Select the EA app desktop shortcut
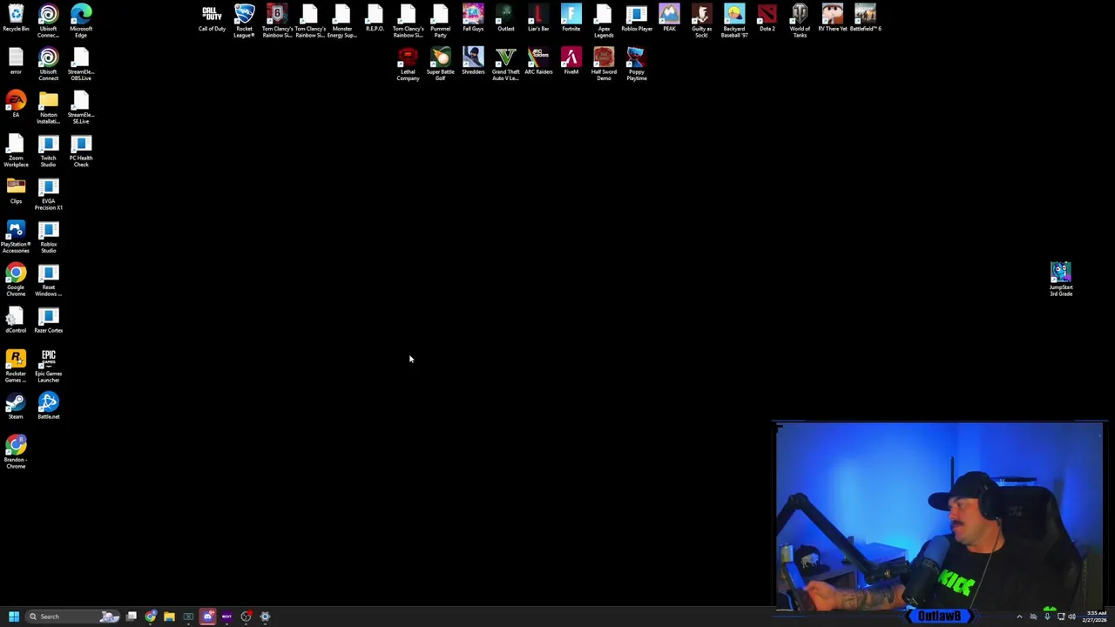 [16, 104]
